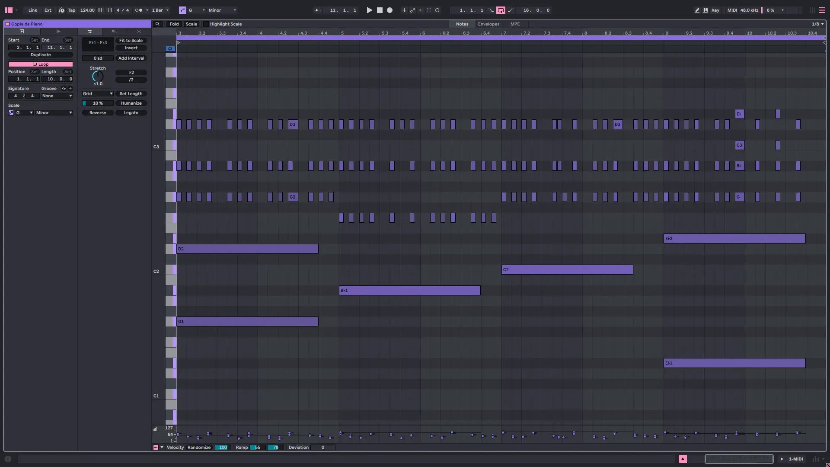Click the magnifier search icon in the clip editor
830x467 pixels.
click(157, 24)
